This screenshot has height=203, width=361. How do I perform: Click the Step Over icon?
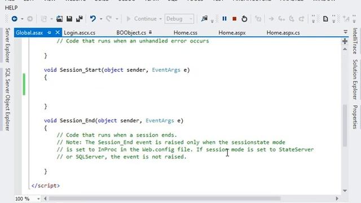(x=292, y=19)
